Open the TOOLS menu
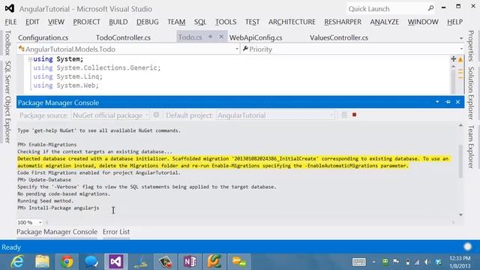Image resolution: width=480 pixels, height=270 pixels. pyautogui.click(x=226, y=22)
